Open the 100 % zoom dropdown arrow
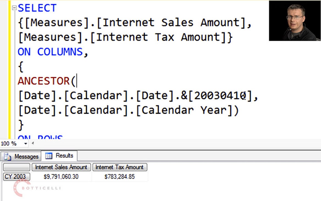 pyautogui.click(x=26, y=144)
